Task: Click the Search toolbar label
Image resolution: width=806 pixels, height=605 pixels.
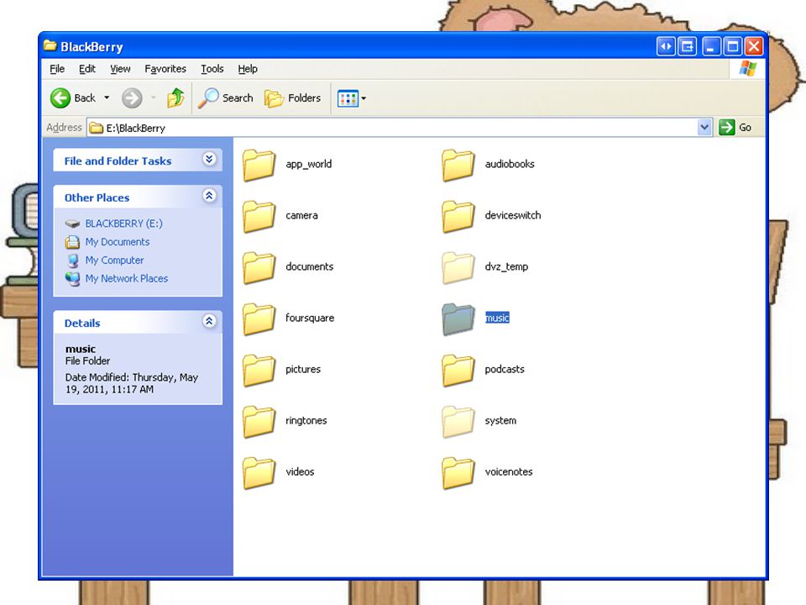Action: pyautogui.click(x=238, y=97)
